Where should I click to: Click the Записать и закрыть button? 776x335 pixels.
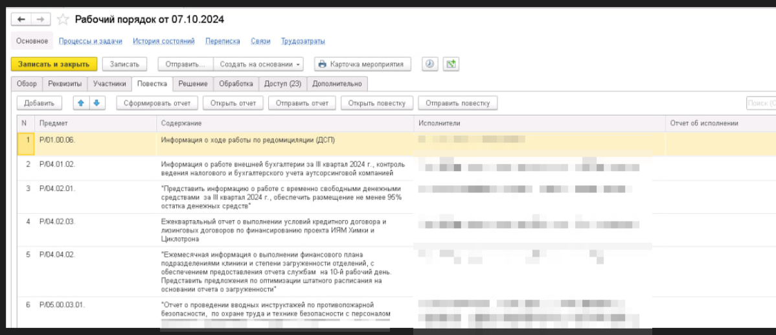[x=54, y=64]
